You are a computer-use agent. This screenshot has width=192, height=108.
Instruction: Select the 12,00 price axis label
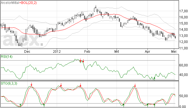tap(184, 42)
